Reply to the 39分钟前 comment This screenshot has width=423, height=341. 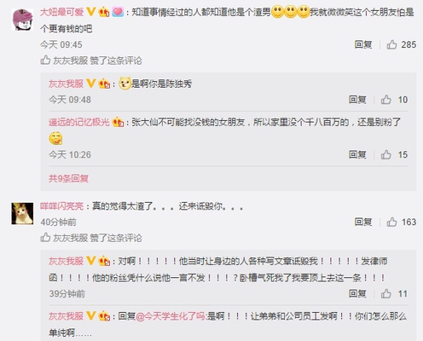click(357, 293)
